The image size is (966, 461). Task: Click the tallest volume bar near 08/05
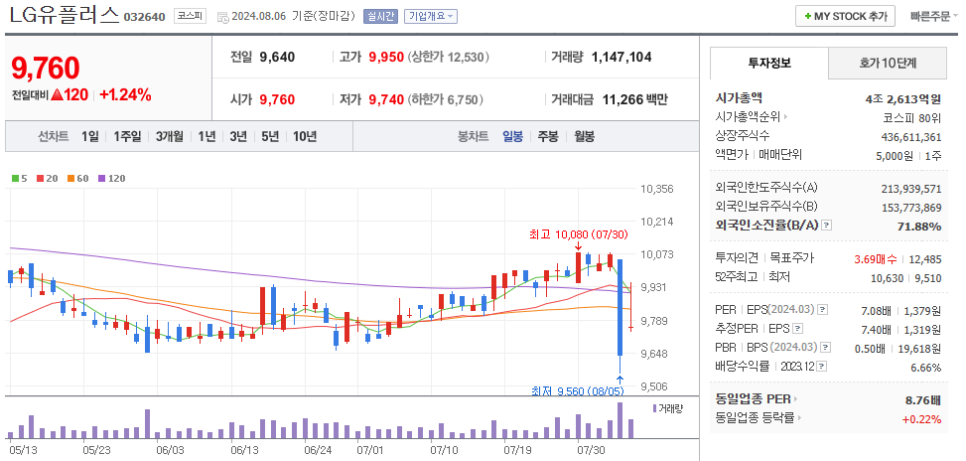tap(621, 419)
